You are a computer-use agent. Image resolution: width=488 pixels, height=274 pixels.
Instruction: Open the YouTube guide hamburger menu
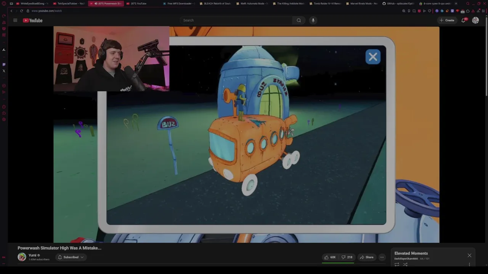(15, 20)
